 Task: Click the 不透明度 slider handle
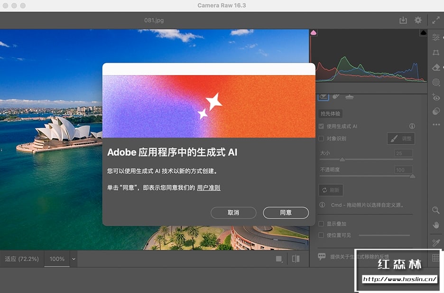(413, 176)
